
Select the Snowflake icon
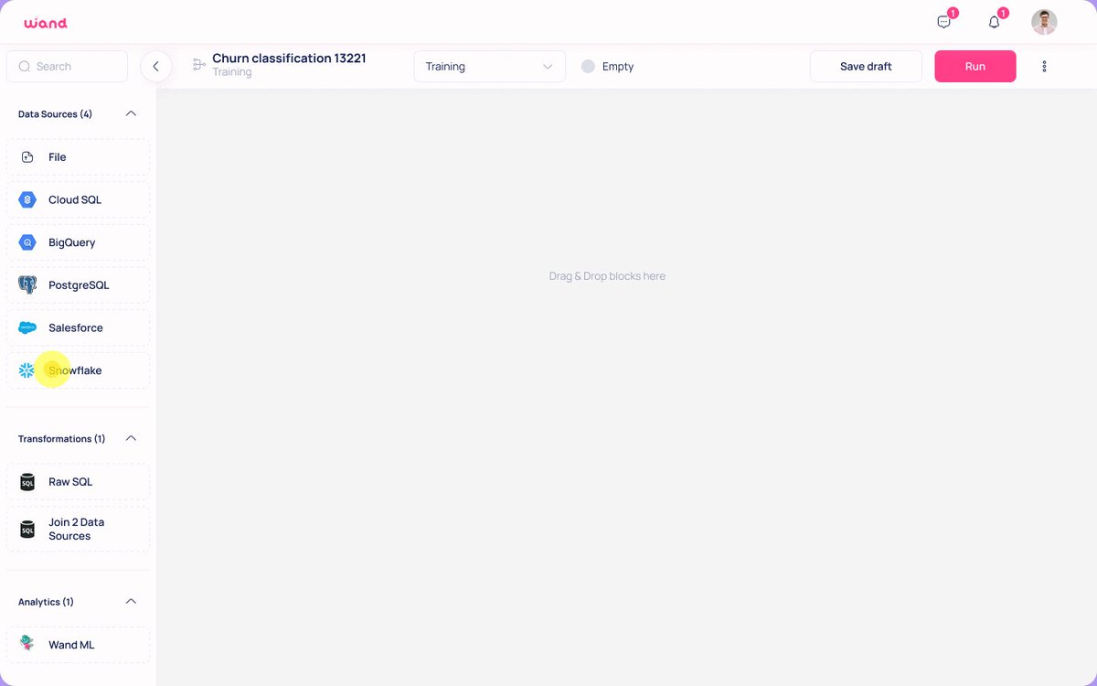click(x=27, y=370)
